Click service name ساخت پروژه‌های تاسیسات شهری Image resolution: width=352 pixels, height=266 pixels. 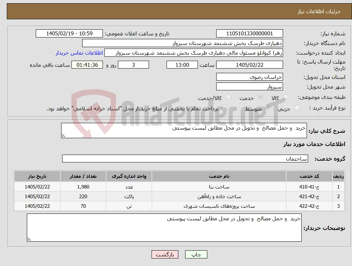pos(219,206)
